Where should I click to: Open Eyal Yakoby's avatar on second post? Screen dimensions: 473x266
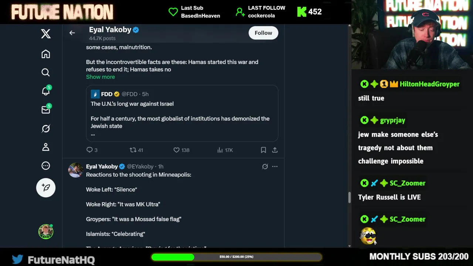tap(76, 170)
